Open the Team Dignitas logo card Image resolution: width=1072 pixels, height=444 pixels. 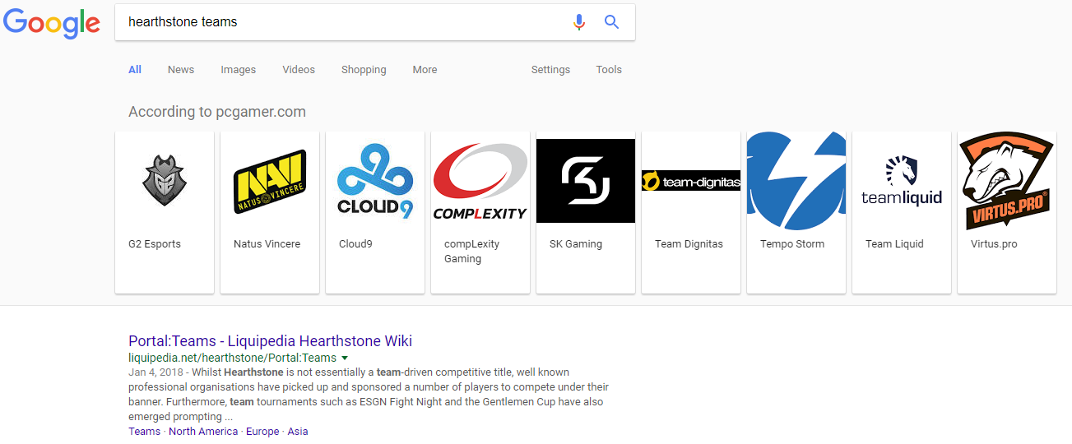pos(691,181)
